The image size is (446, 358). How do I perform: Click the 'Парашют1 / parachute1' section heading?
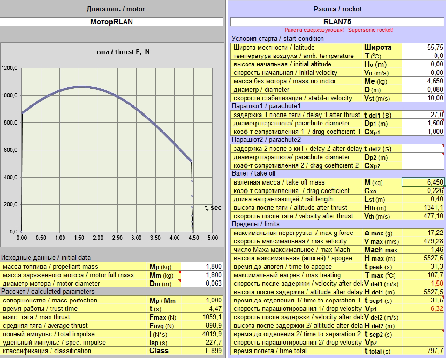coord(266,106)
